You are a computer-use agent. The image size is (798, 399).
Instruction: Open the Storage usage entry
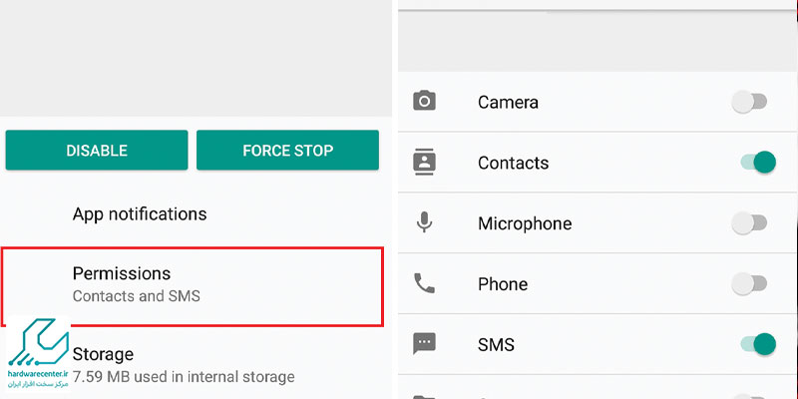pyautogui.click(x=196, y=365)
